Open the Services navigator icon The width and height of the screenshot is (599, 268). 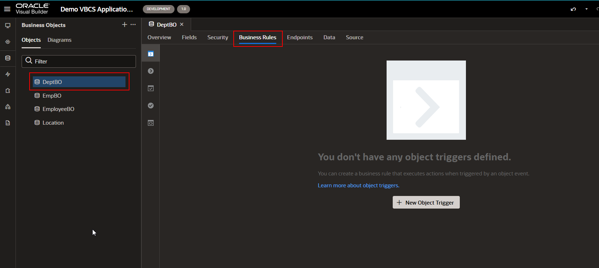click(x=8, y=42)
